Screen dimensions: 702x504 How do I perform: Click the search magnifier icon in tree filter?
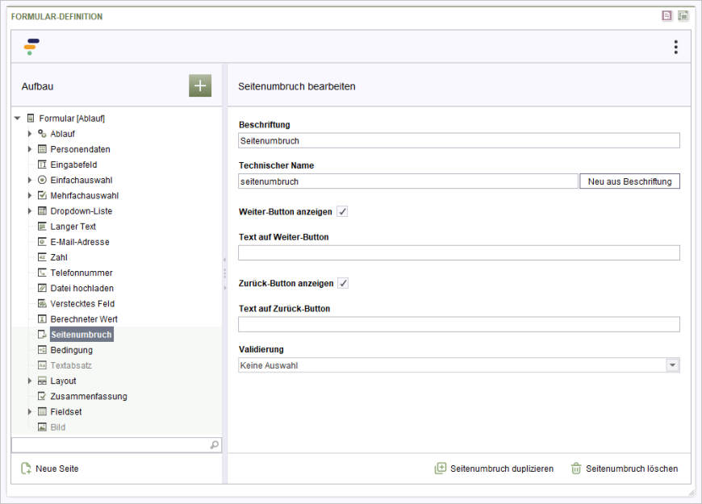coord(214,444)
